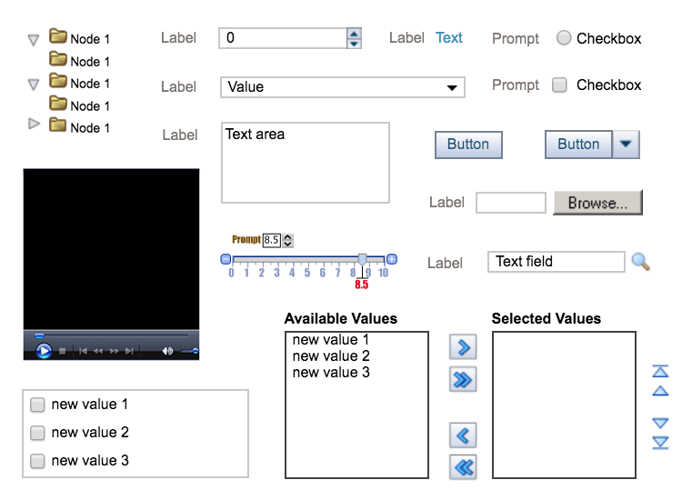
Task: Collapse the third Node 1 row's expander triangle
Action: 34,84
